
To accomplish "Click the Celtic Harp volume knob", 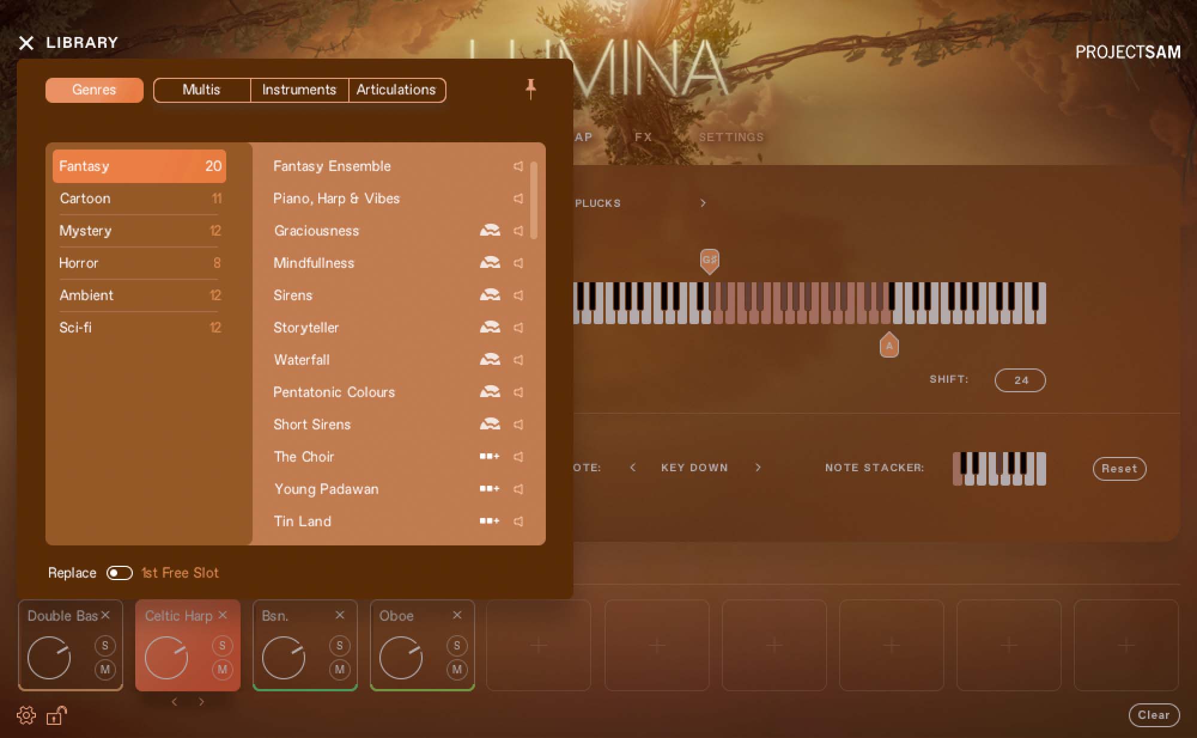I will point(166,658).
